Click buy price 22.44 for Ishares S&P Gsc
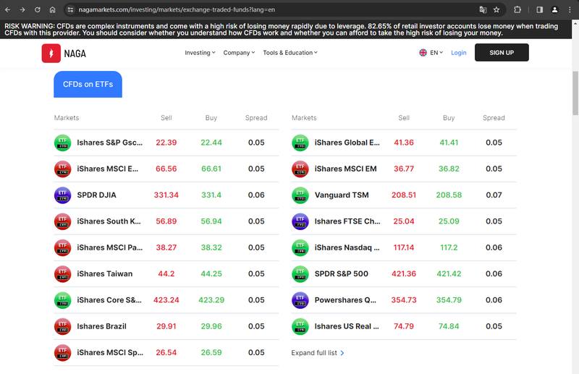 211,143
